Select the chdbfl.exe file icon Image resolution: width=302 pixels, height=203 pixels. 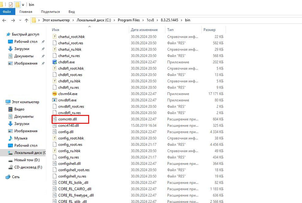[55, 62]
